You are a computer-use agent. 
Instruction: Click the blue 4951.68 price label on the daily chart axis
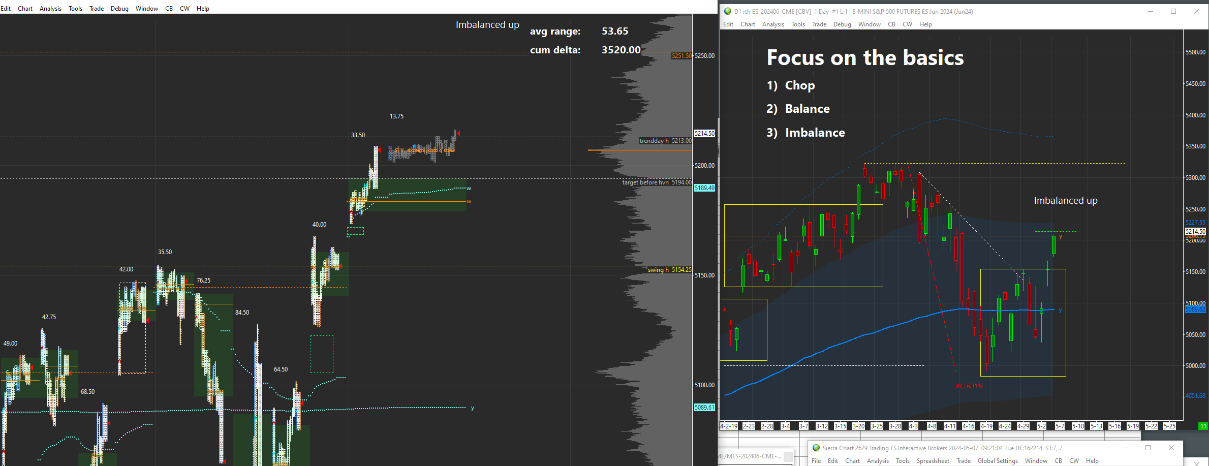coord(1195,396)
